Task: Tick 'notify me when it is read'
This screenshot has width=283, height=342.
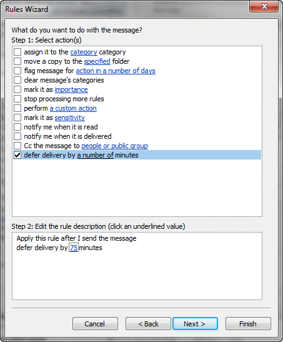Action: tap(17, 127)
